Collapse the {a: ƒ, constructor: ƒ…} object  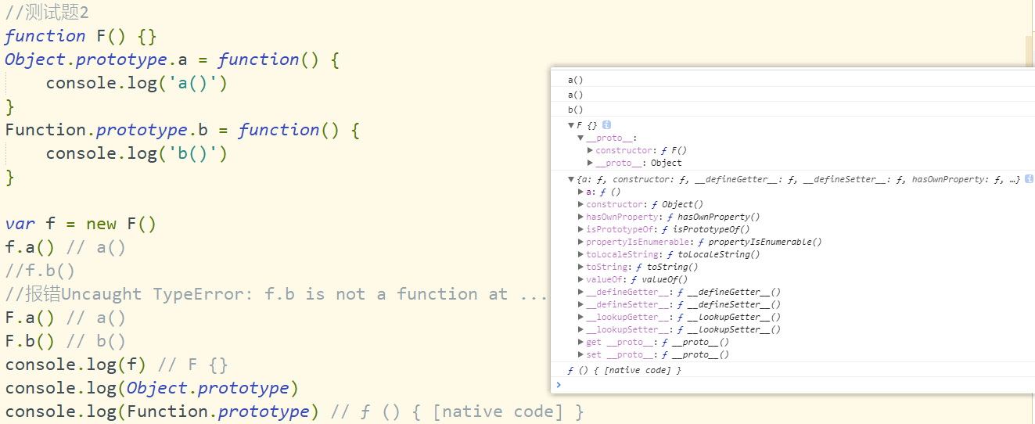coord(571,179)
